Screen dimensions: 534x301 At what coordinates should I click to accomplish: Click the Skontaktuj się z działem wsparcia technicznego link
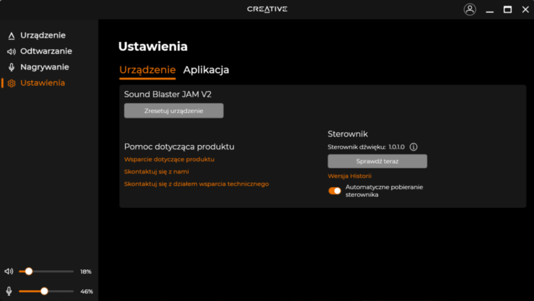pos(196,184)
